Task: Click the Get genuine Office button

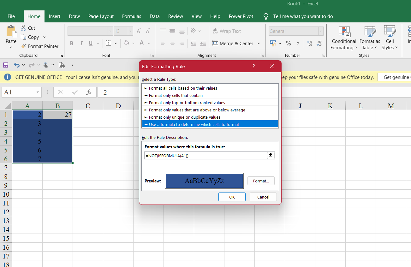Action: point(395,77)
